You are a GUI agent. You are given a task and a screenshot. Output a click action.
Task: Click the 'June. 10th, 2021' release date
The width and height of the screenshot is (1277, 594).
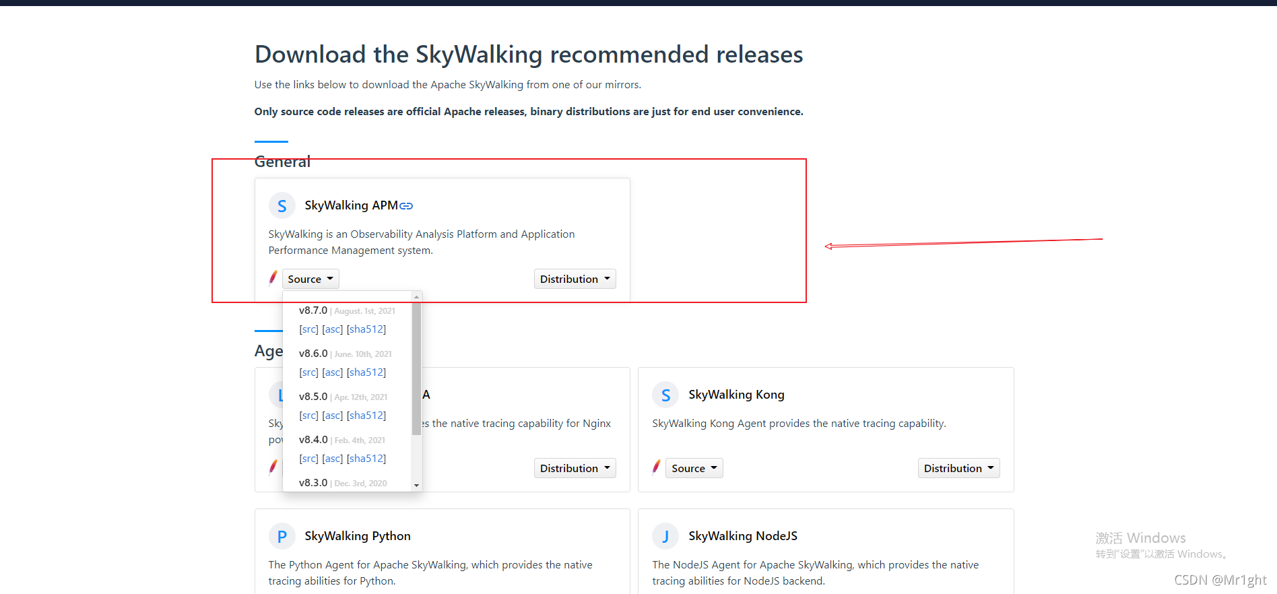(363, 354)
